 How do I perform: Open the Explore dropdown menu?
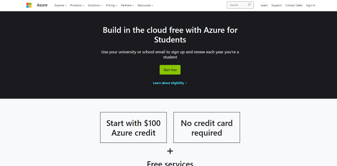[61, 5]
